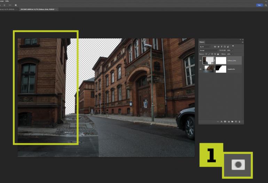The width and height of the screenshot is (268, 183).
Task: Open the Hilfe menu
Action: [7, 1]
